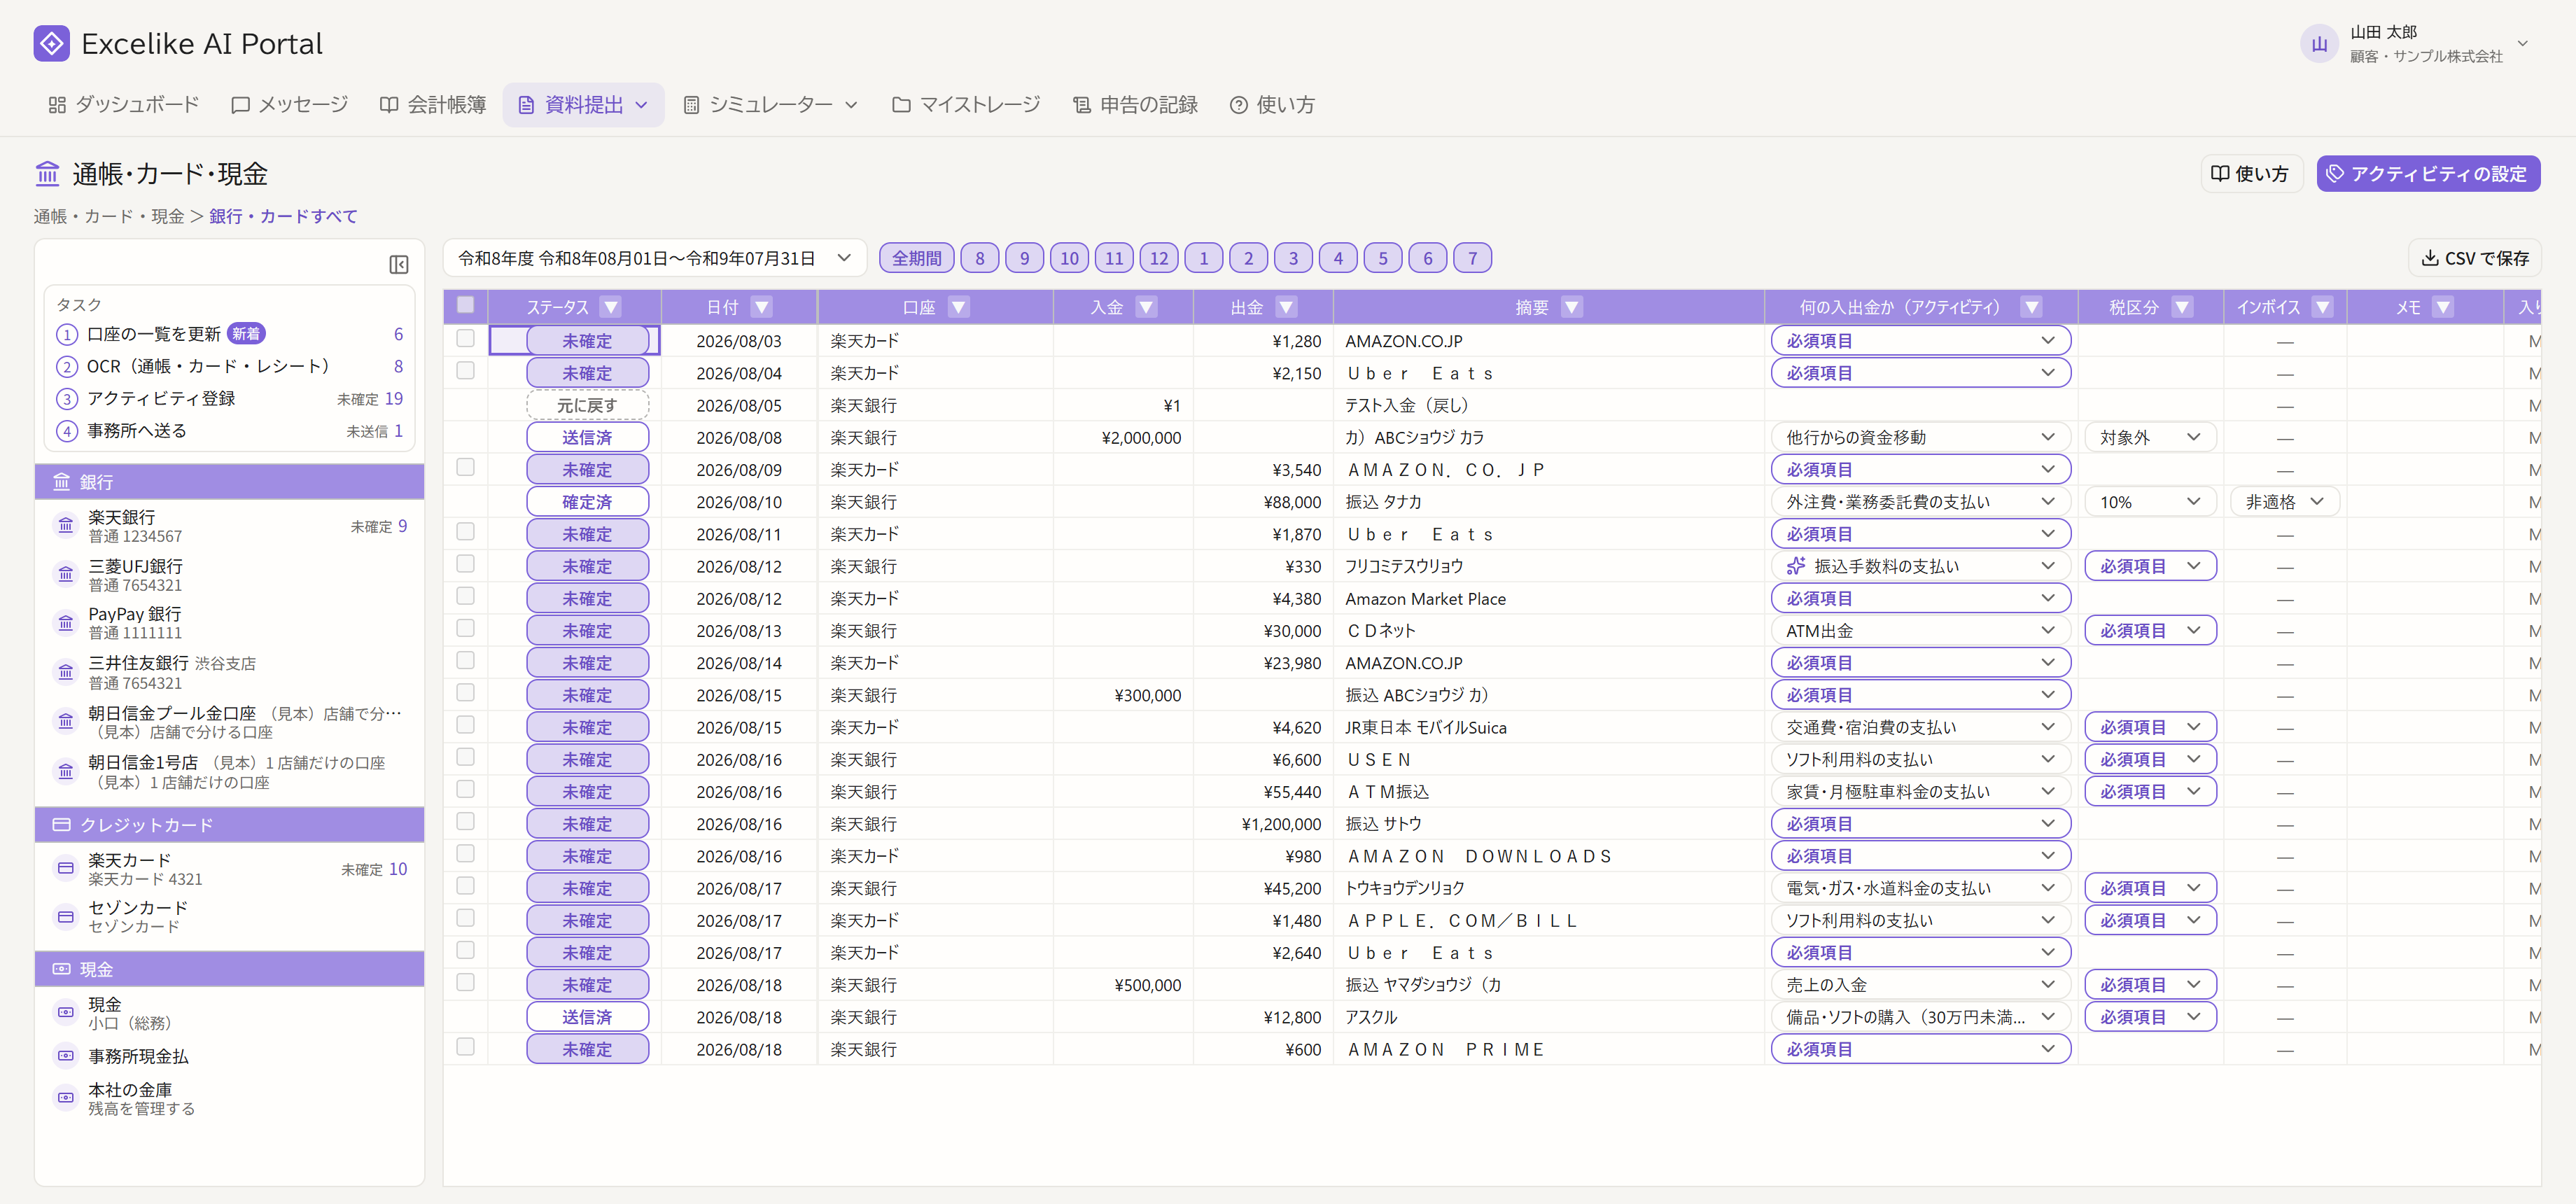This screenshot has width=2576, height=1204.
Task: Collapse the sidebar panel icon
Action: (398, 264)
